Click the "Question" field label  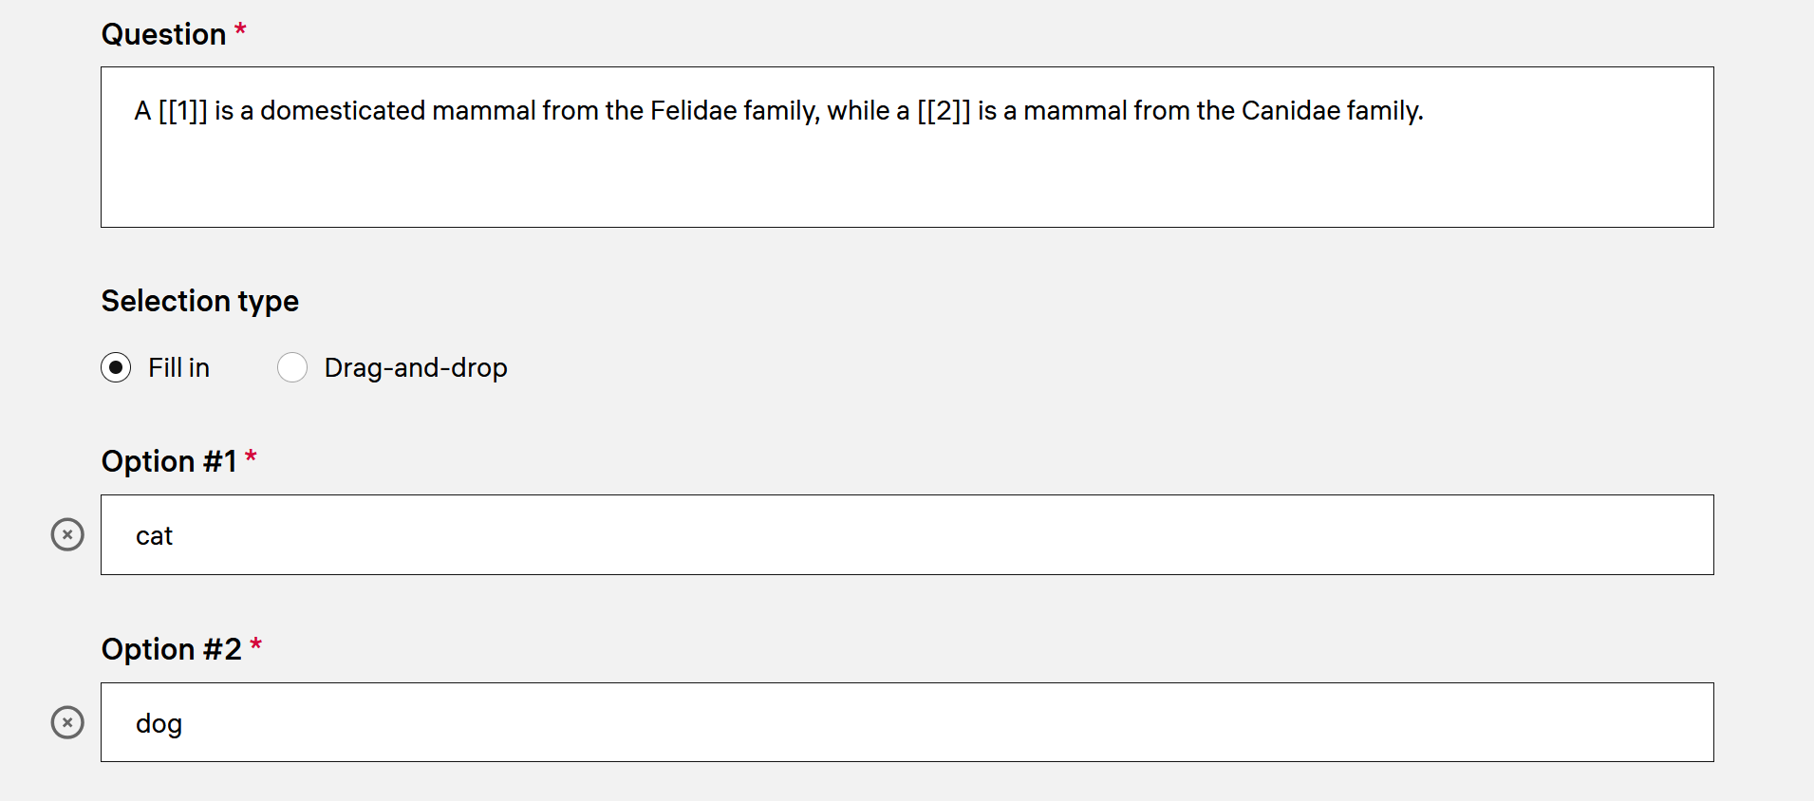click(163, 34)
